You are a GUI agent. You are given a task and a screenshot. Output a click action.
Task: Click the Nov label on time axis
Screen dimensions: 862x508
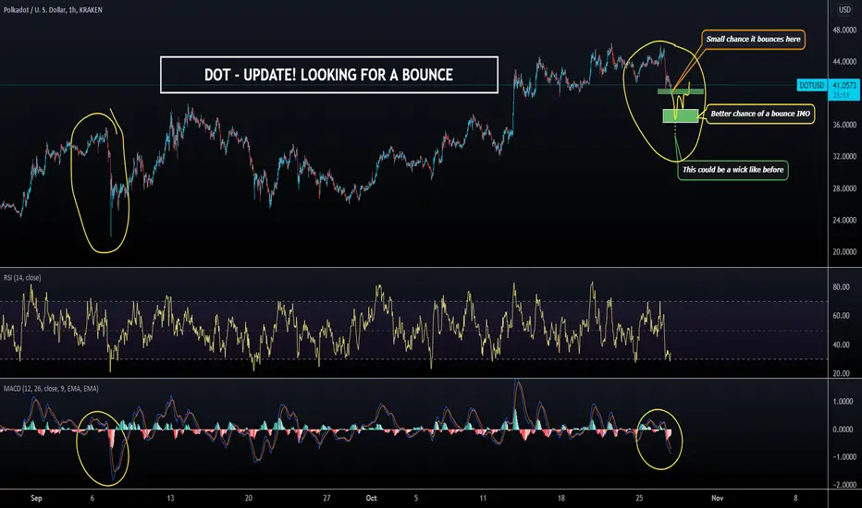tap(718, 499)
